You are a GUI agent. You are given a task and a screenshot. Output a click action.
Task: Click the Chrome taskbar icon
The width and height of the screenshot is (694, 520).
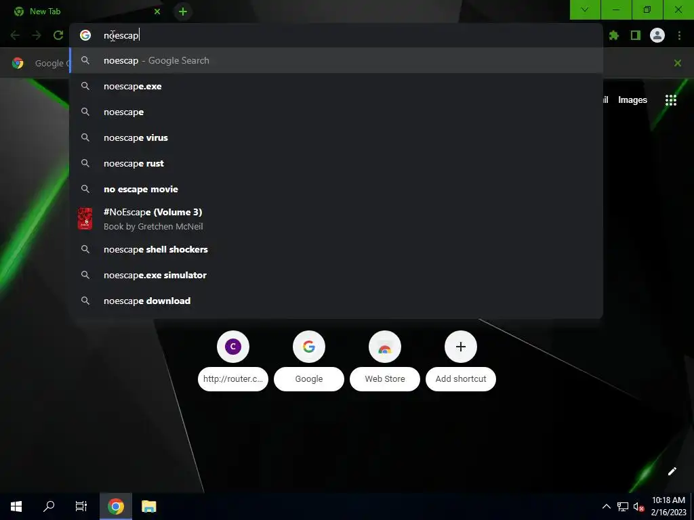click(x=115, y=506)
